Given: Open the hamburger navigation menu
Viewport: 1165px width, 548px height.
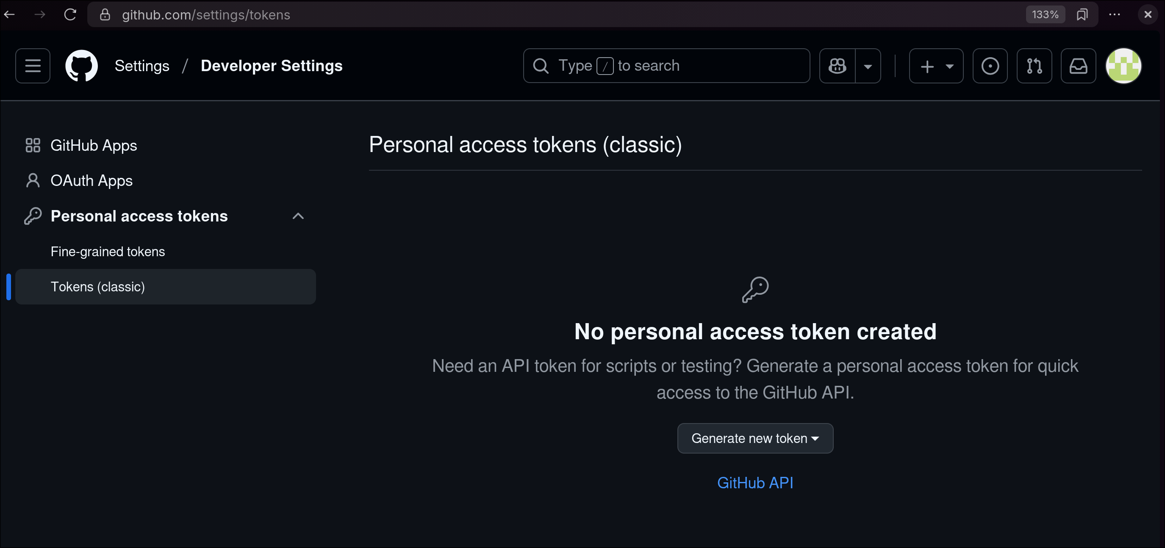Looking at the screenshot, I should pos(33,66).
